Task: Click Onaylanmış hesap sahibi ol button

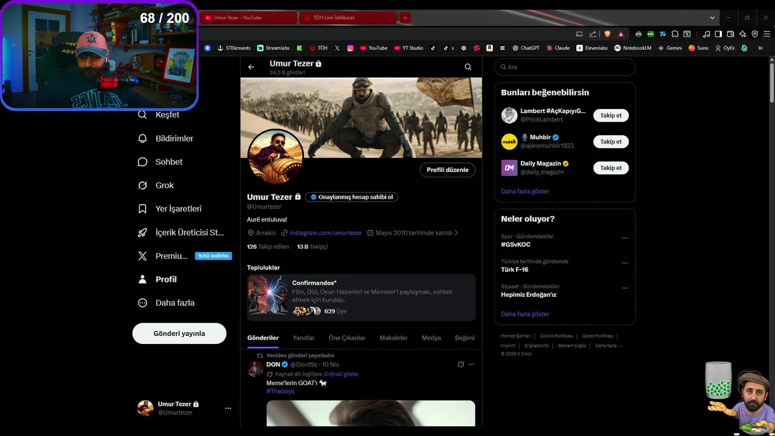Action: (x=352, y=197)
